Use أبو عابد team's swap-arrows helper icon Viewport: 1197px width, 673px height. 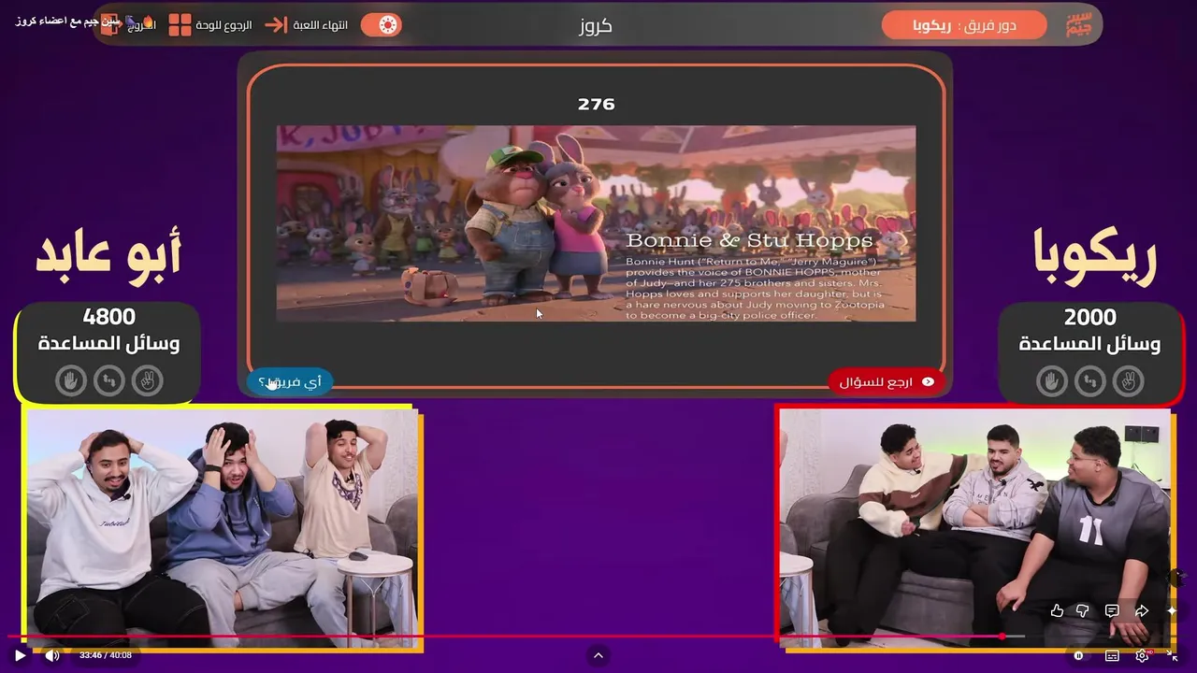109,380
